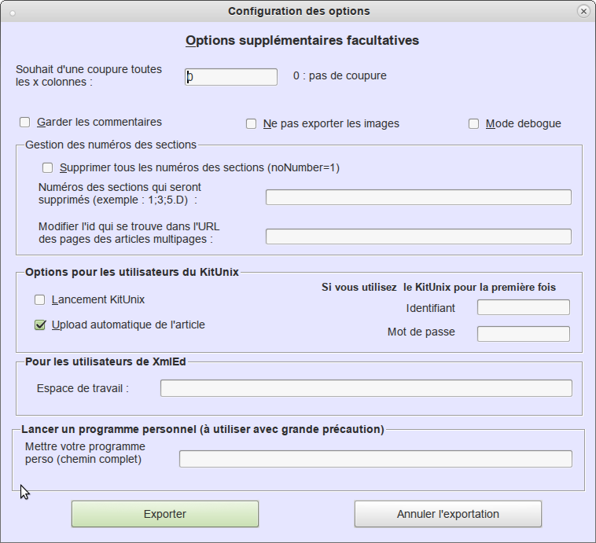This screenshot has height=543, width=596.
Task: Click the column cut number field
Action: pyautogui.click(x=231, y=76)
